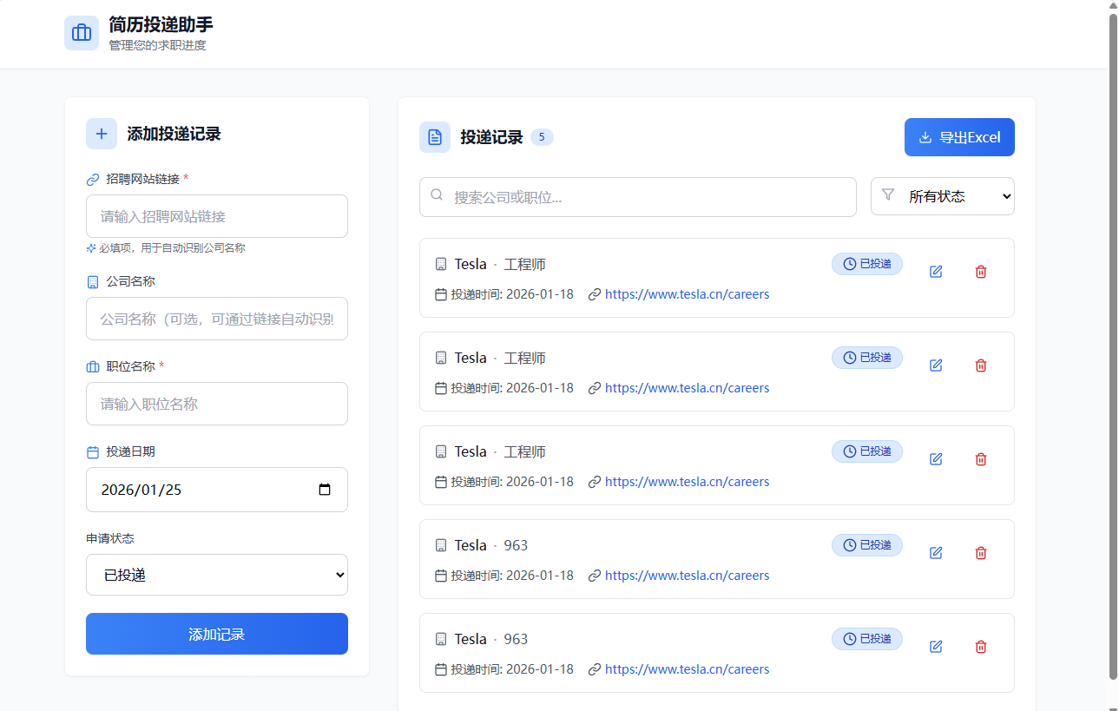
Task: Open tesla.cn careers link in last 963 record
Action: 687,669
